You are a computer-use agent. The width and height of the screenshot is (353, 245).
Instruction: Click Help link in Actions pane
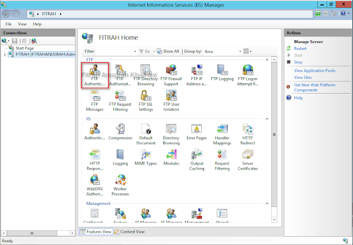[298, 98]
